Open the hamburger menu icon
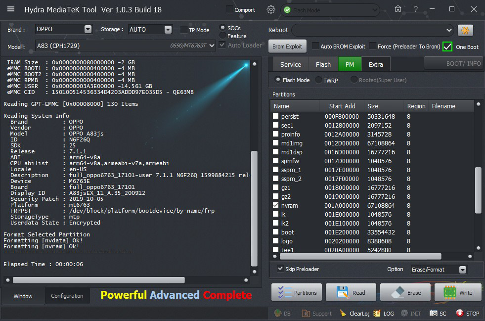This screenshot has width=485, height=321. coord(11,9)
